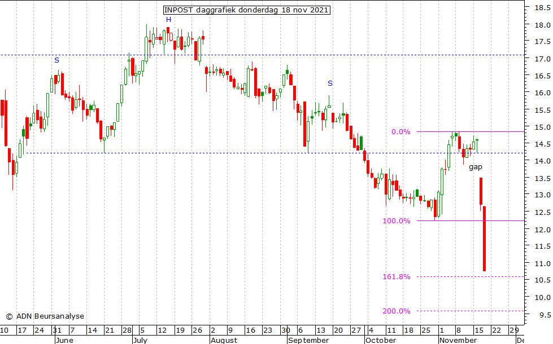Click the last large red candle falling to 10.8
Image resolution: width=553 pixels, height=344 pixels.
pyautogui.click(x=485, y=239)
